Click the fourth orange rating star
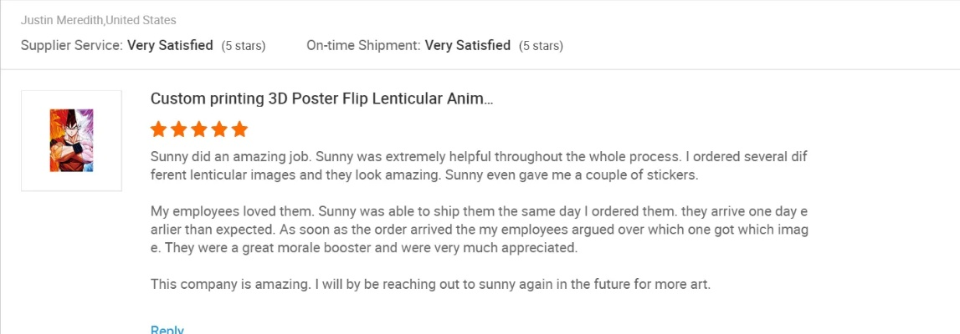This screenshot has width=960, height=334. 219,129
